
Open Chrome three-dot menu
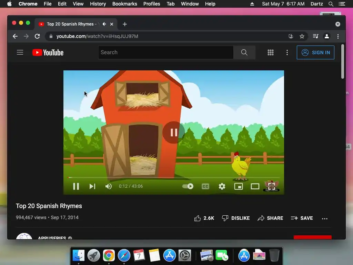coord(338,36)
